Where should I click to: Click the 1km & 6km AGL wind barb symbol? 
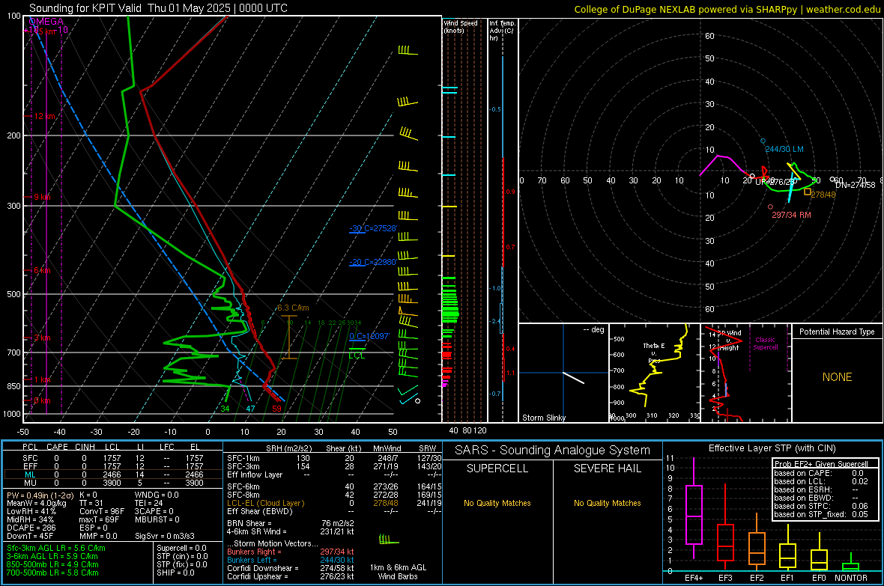(389, 540)
